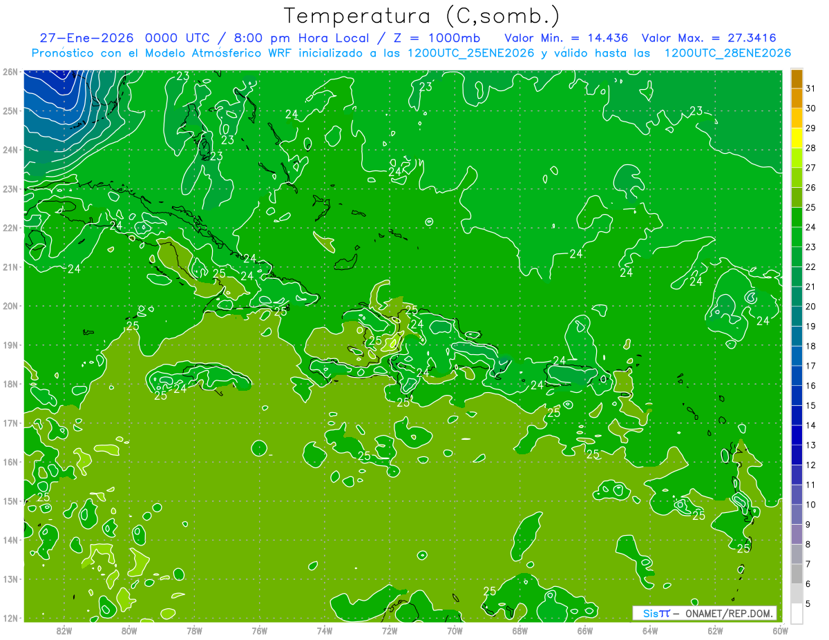
Task: Click the 21N latitude axis label
Action: tap(10, 266)
